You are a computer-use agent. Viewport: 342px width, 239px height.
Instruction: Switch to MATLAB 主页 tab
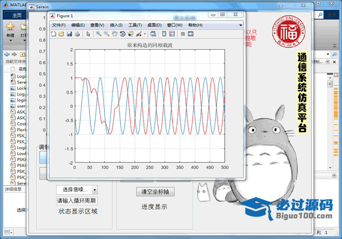tap(17, 15)
